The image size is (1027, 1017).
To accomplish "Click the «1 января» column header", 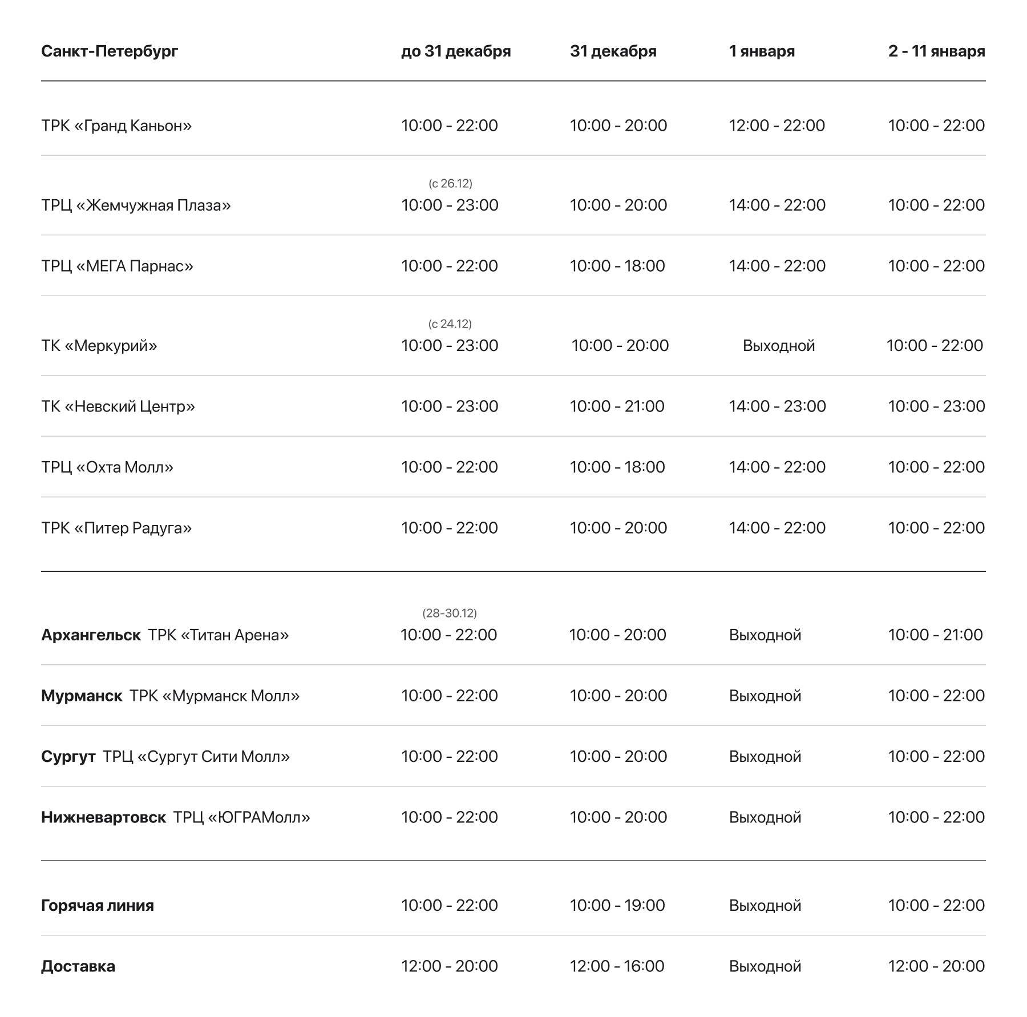I will point(761,51).
